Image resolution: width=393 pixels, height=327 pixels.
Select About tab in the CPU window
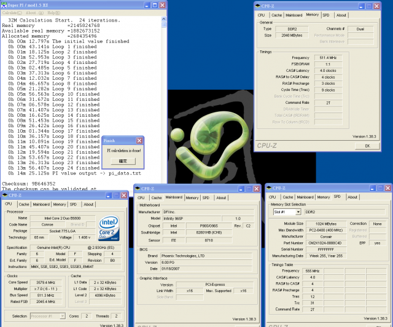point(88,205)
